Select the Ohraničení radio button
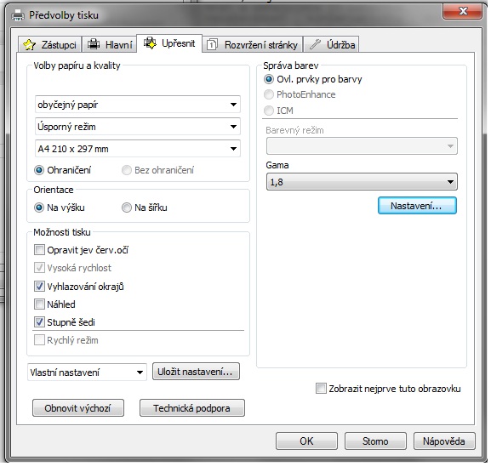Image resolution: width=491 pixels, height=472 pixels. pos(62,170)
